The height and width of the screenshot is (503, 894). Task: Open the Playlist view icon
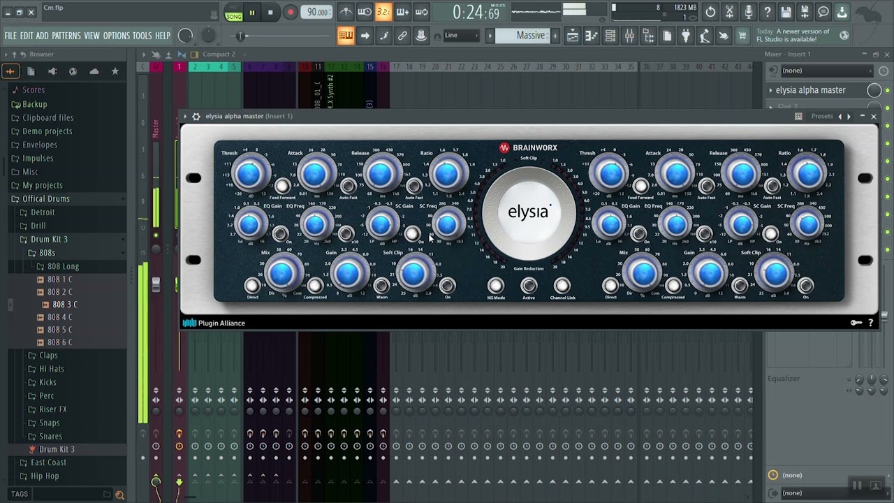pyautogui.click(x=573, y=36)
